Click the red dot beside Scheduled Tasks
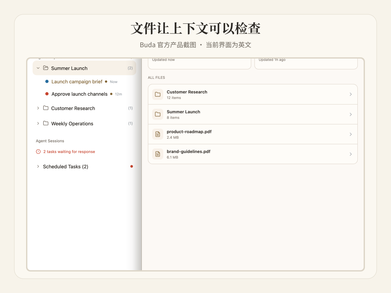The image size is (391, 293). [x=132, y=166]
